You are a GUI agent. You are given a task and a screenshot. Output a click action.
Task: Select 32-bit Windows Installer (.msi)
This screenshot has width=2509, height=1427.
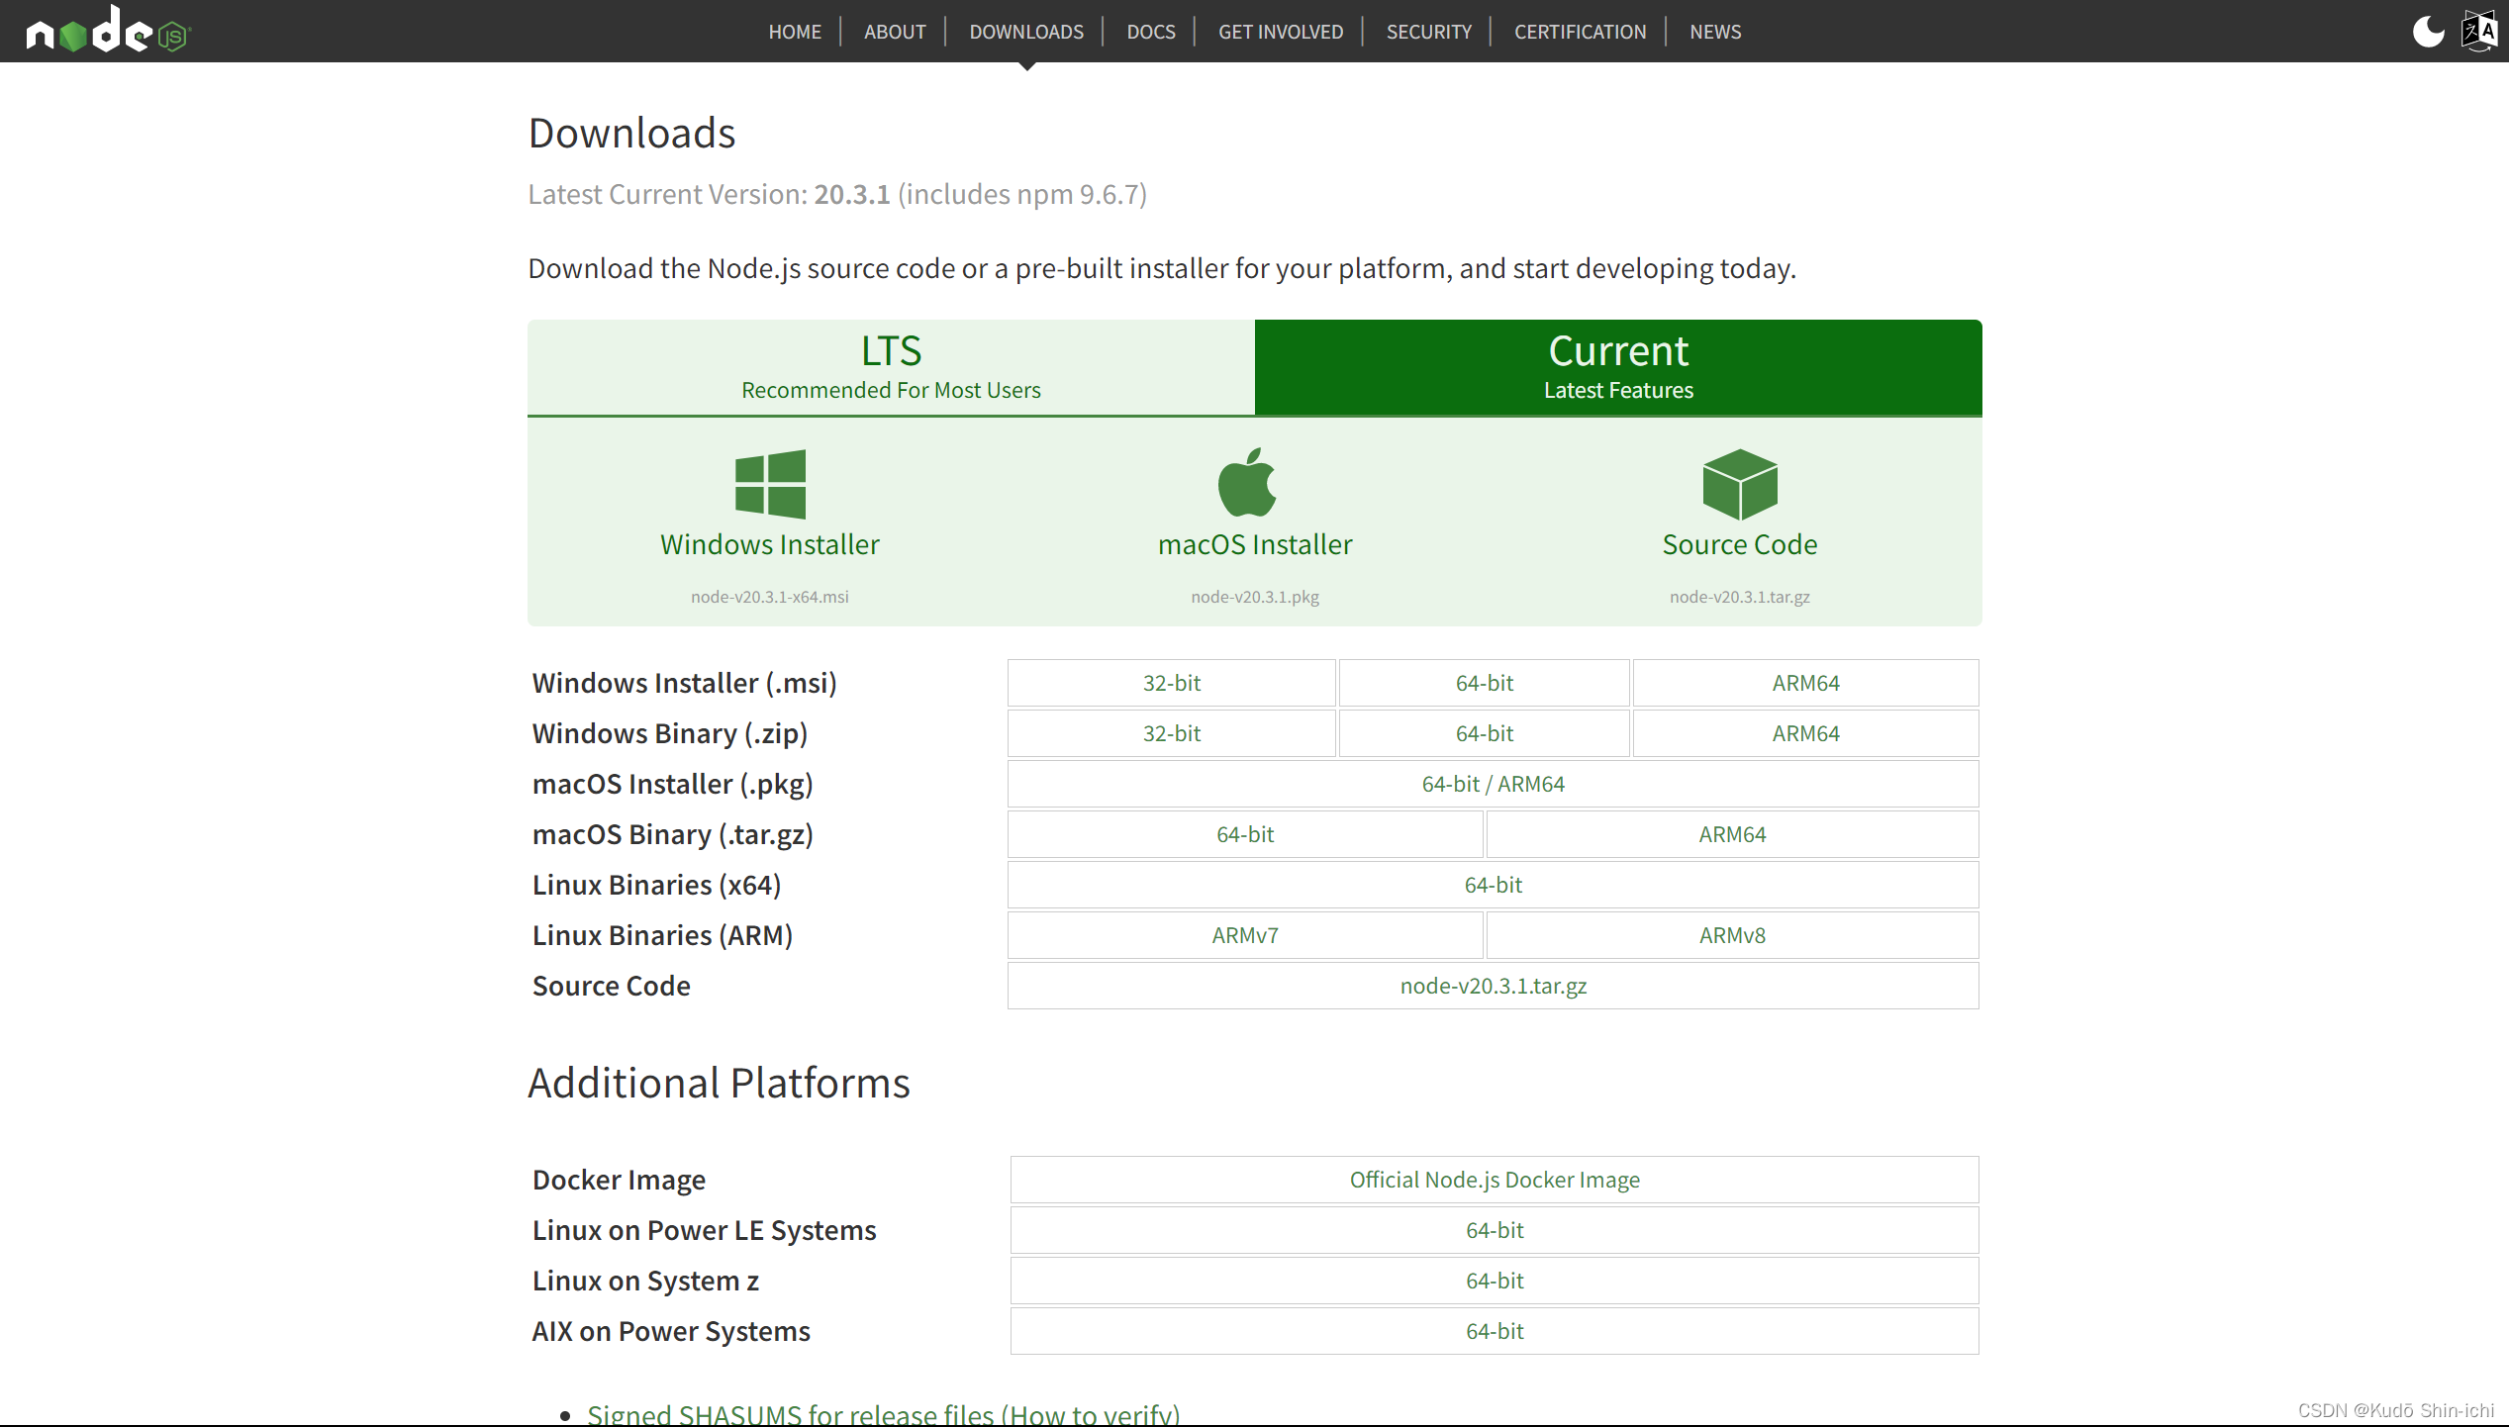[x=1172, y=683]
